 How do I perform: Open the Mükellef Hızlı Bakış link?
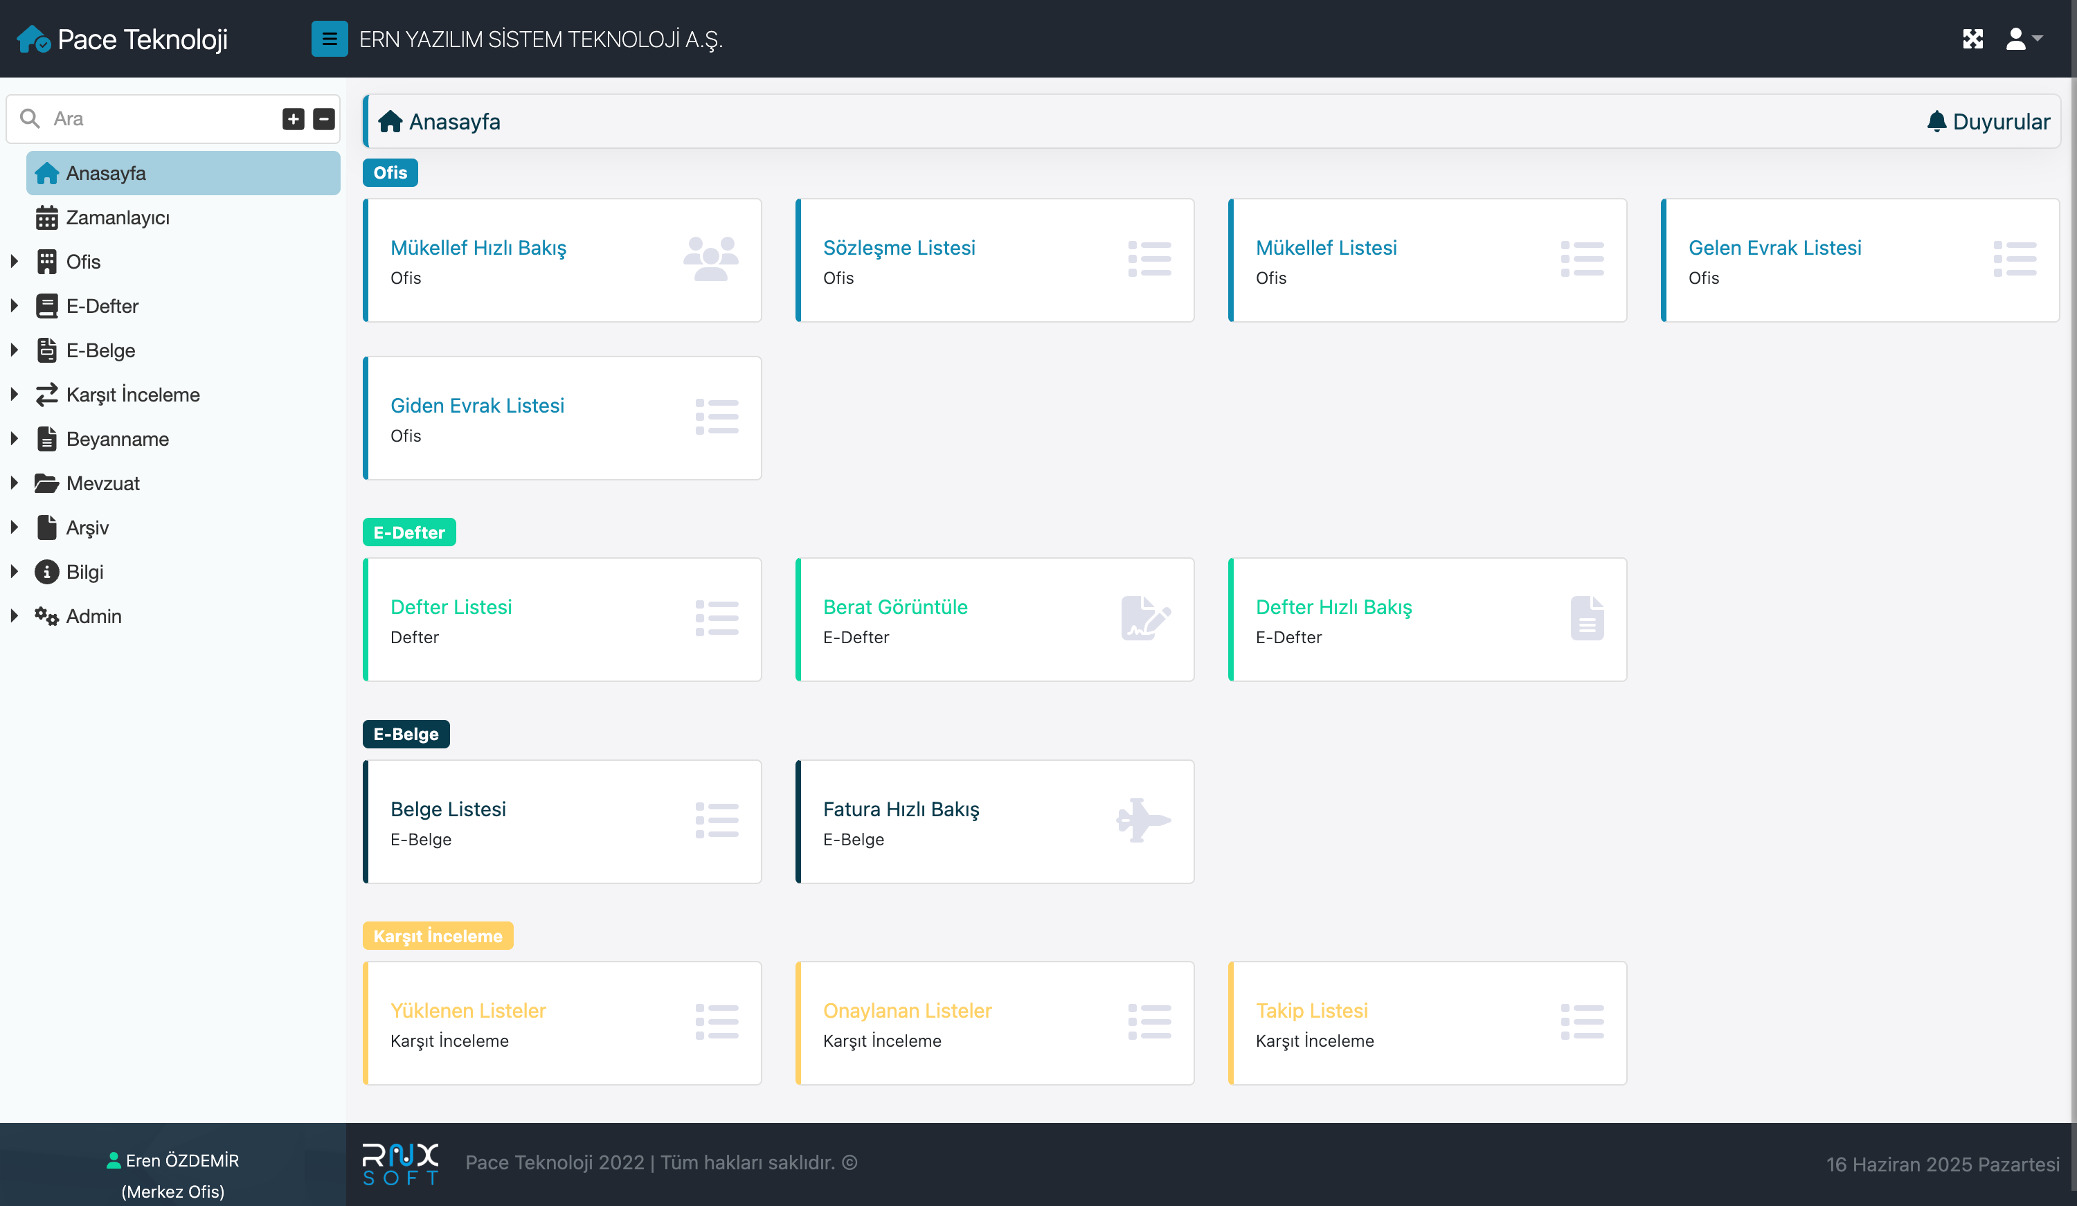(478, 248)
